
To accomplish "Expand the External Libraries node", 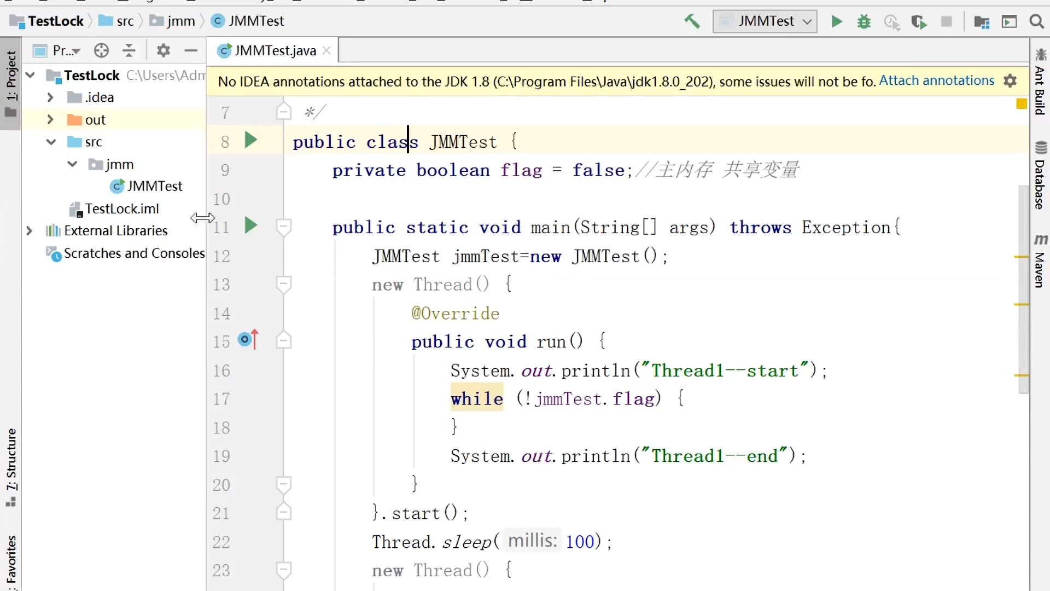I will point(30,231).
